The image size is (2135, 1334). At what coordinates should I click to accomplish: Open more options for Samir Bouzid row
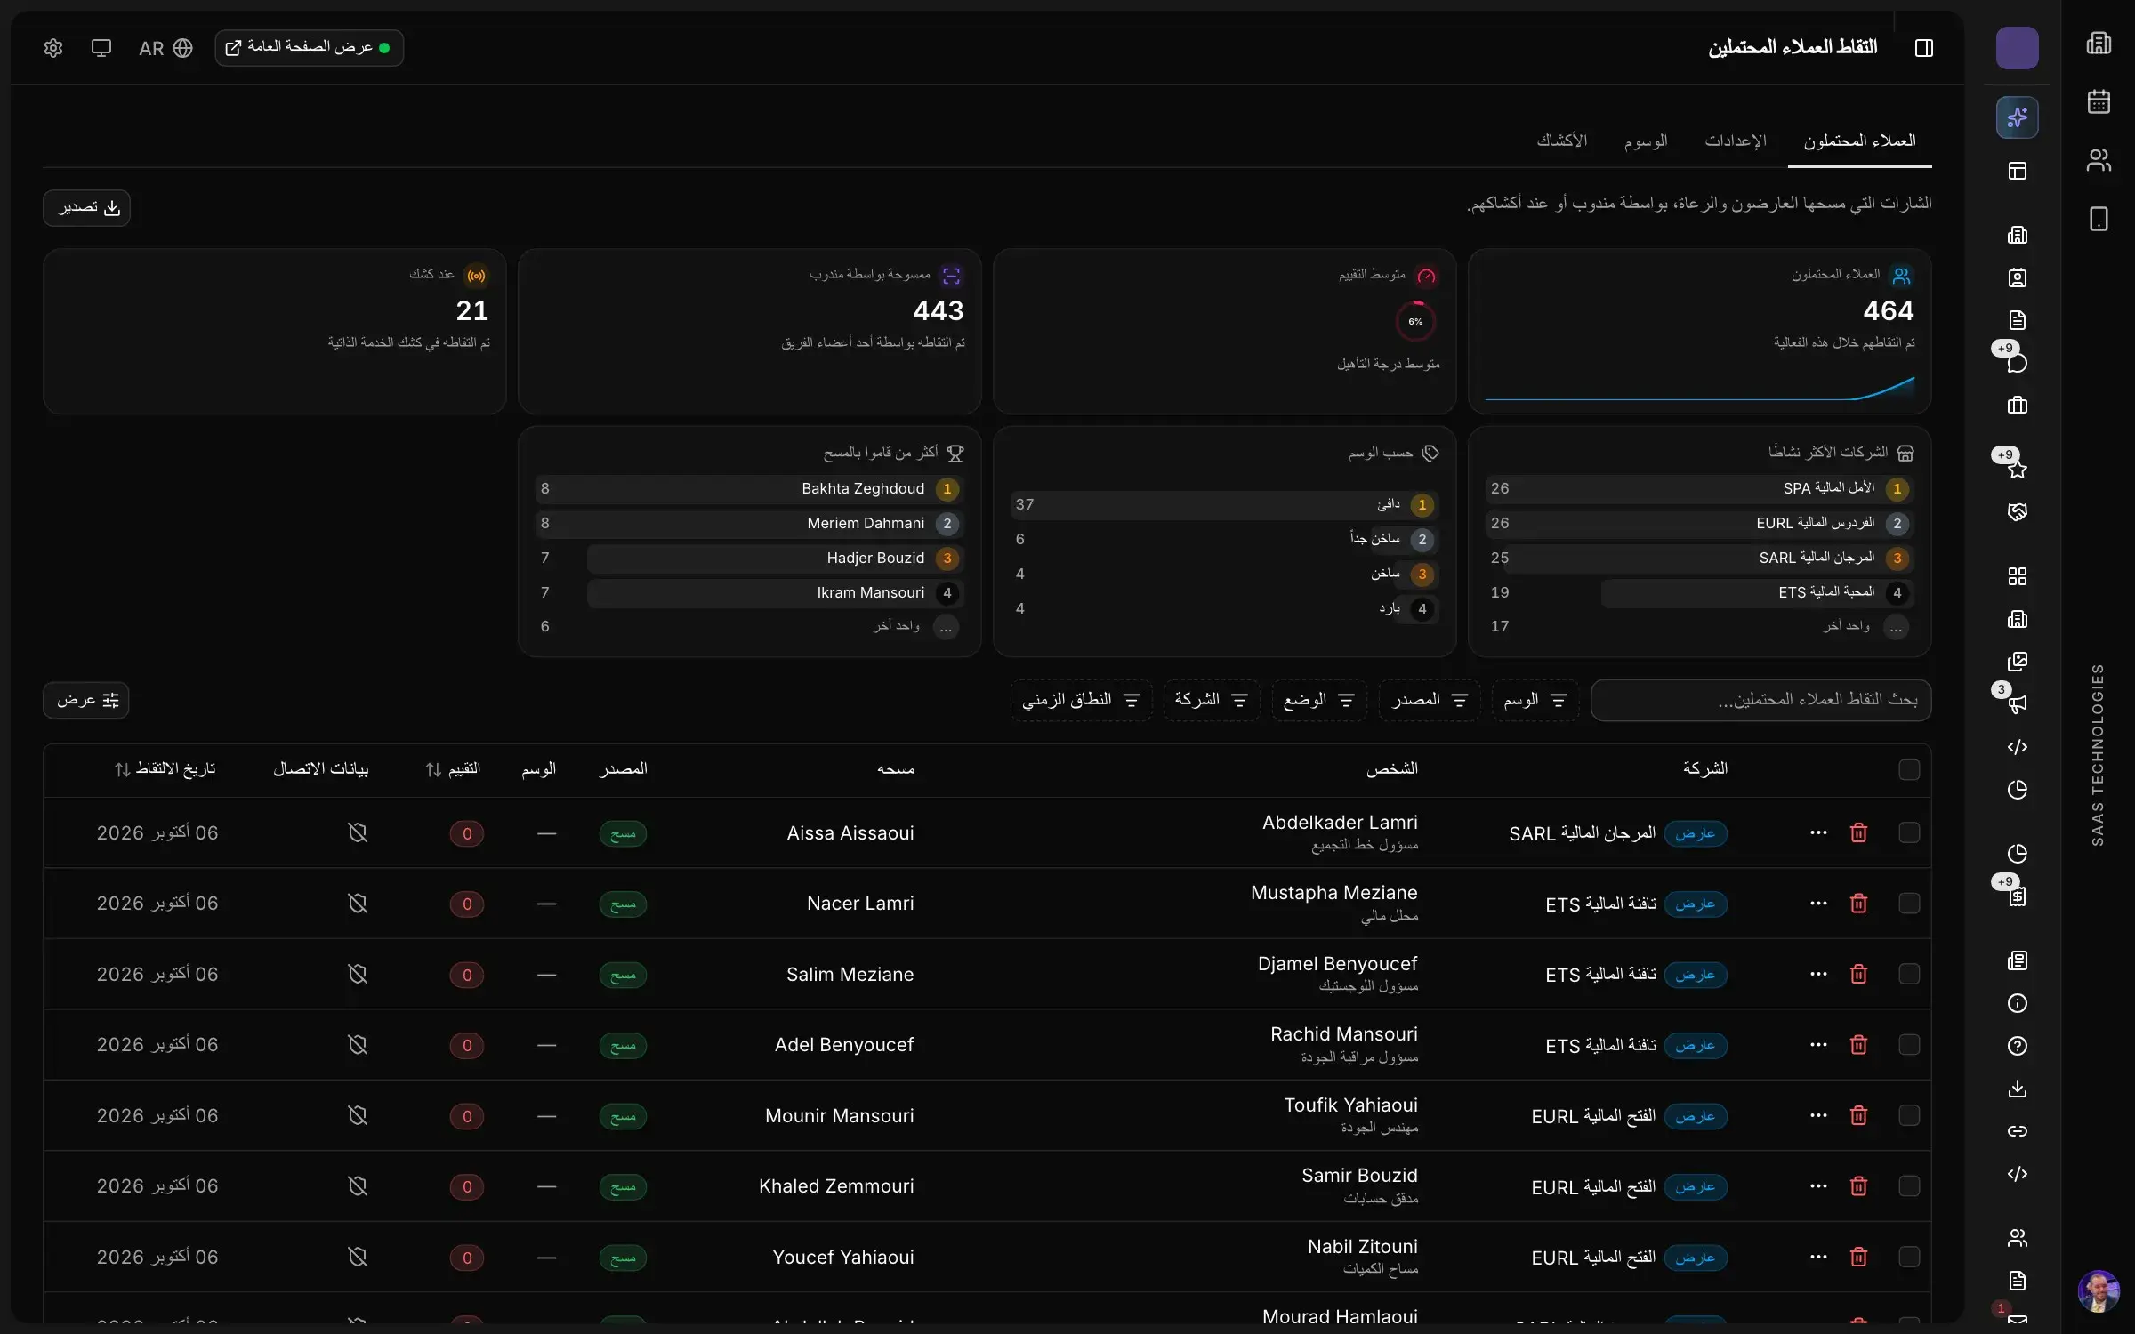pos(1818,1186)
